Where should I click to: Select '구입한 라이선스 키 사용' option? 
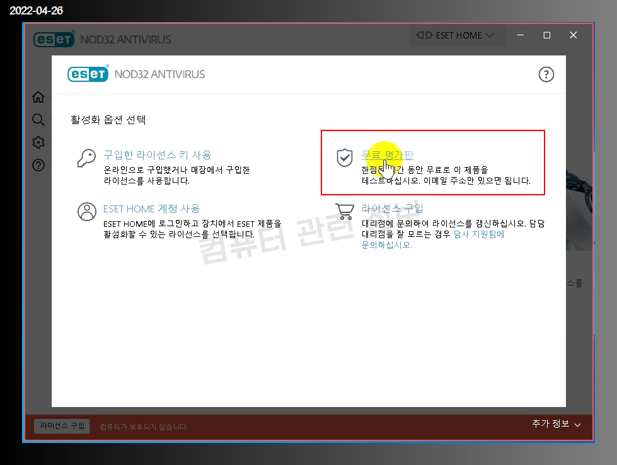click(158, 155)
